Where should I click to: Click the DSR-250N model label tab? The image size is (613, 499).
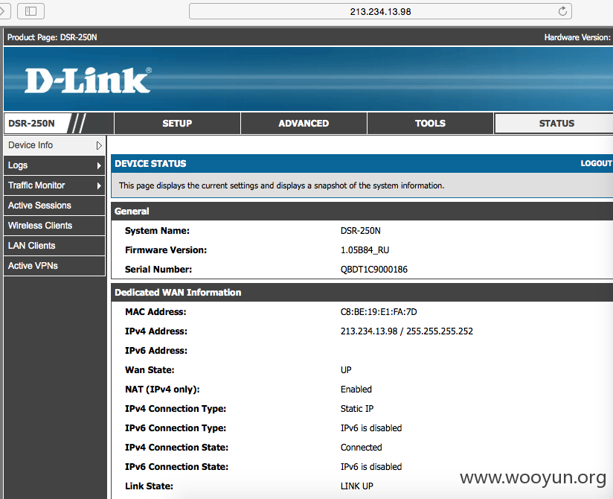point(32,124)
